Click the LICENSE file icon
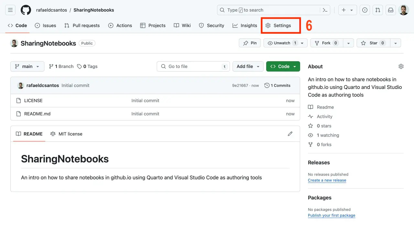 (x=18, y=101)
